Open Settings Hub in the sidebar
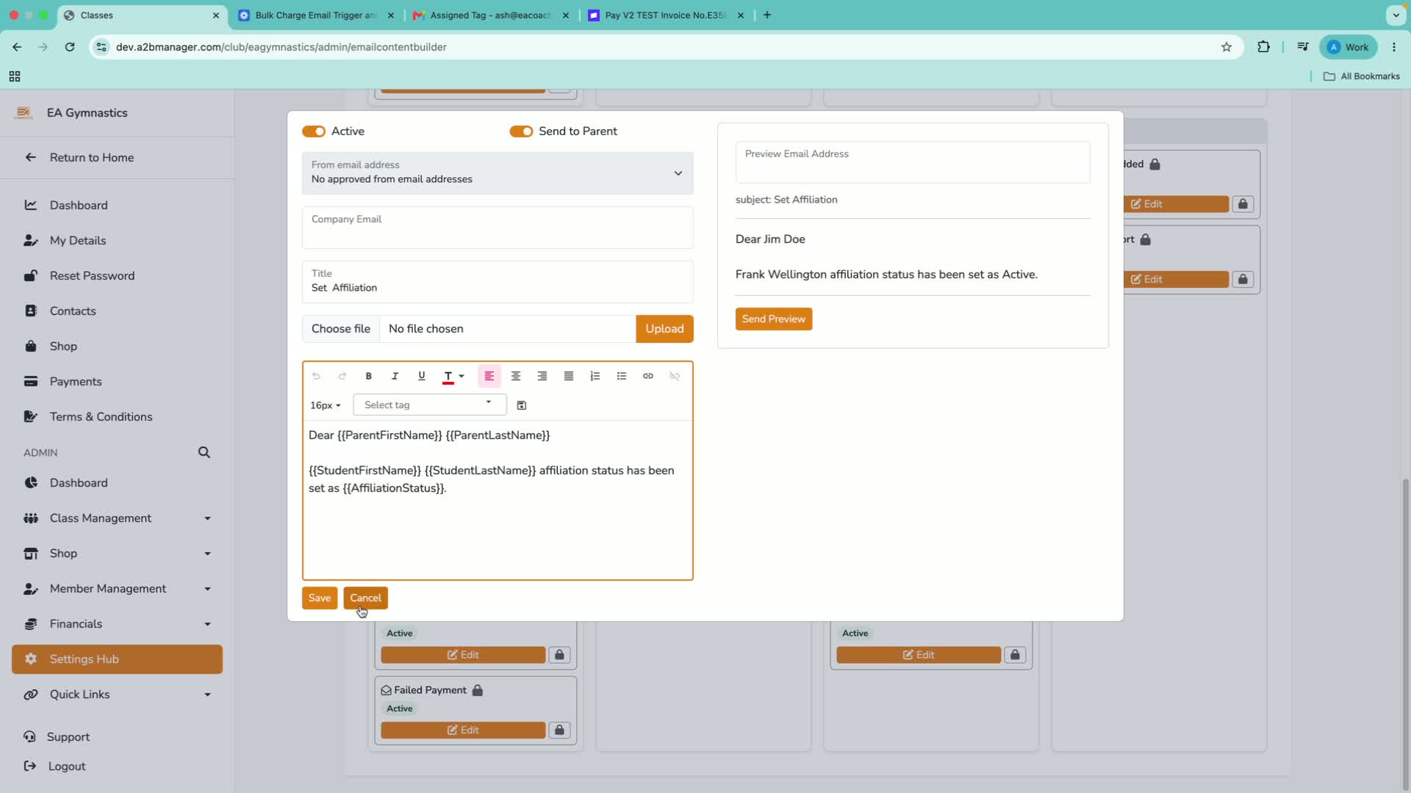The width and height of the screenshot is (1411, 793). click(x=118, y=659)
